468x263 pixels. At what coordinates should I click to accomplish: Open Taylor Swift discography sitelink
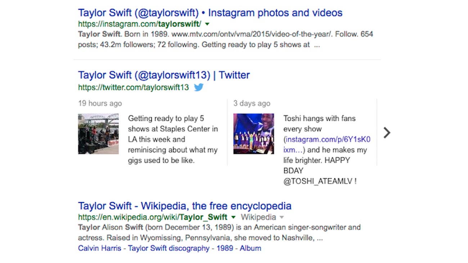point(168,248)
